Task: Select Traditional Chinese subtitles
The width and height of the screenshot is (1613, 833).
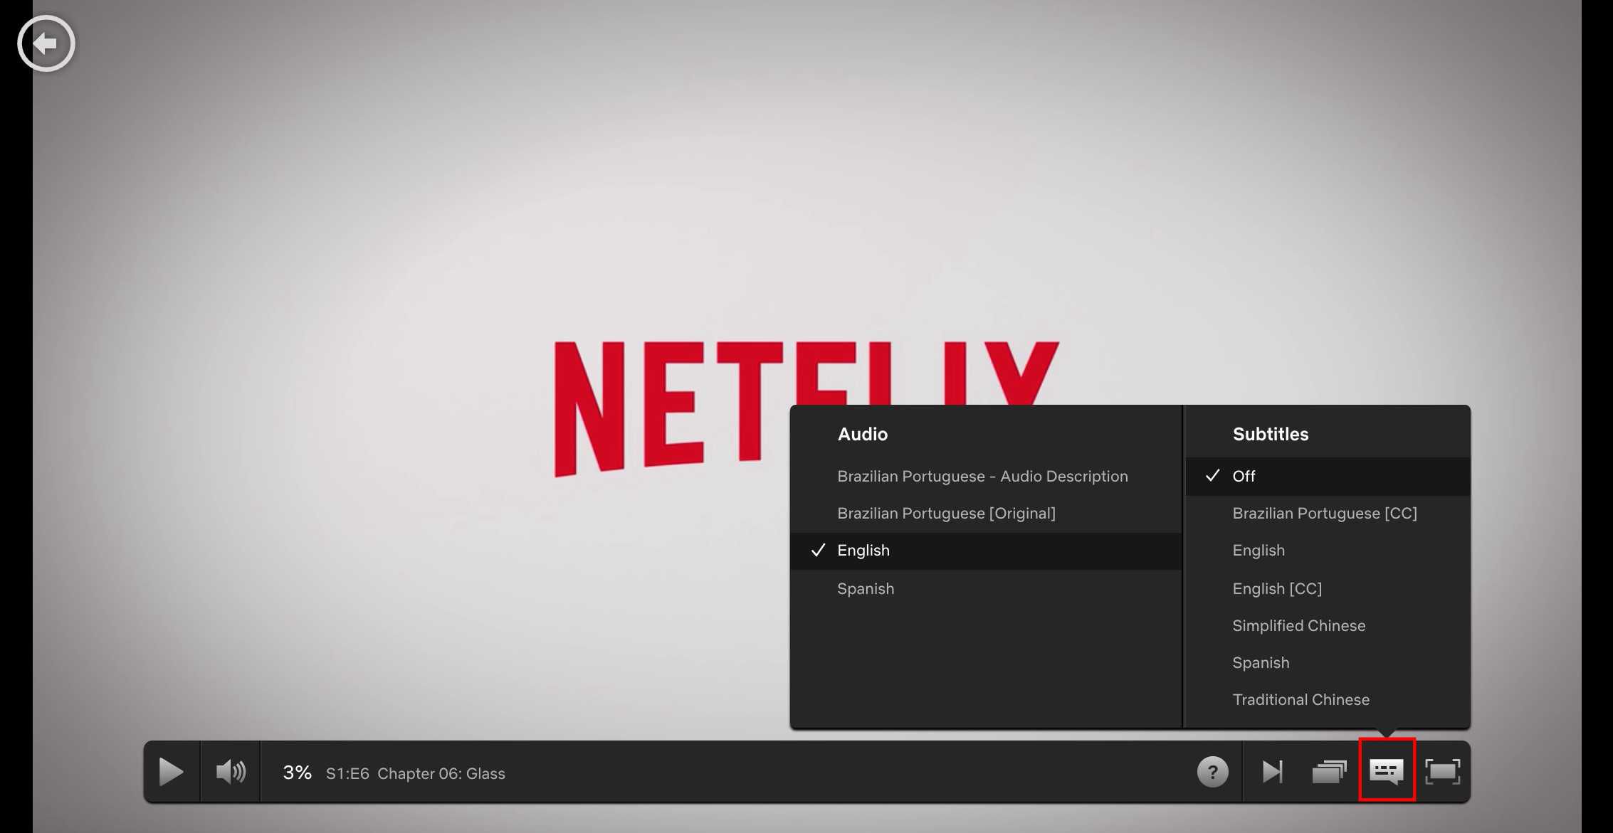Action: point(1300,700)
